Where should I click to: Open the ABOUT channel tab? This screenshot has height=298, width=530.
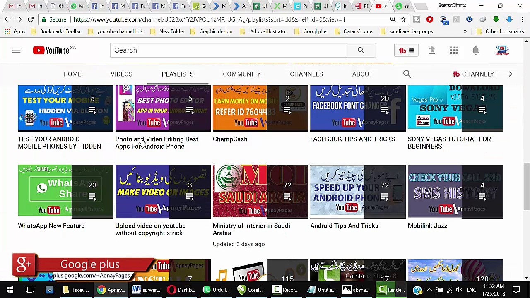coord(362,74)
